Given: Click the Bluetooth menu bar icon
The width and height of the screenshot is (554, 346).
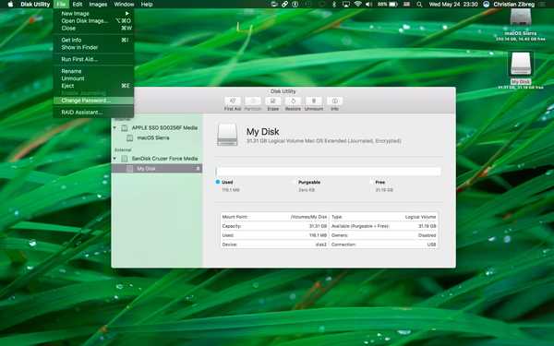Looking at the screenshot, I should click(x=334, y=5).
